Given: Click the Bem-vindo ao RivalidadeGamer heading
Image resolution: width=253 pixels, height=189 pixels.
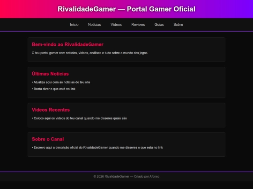Looking at the screenshot, I should tap(67, 44).
